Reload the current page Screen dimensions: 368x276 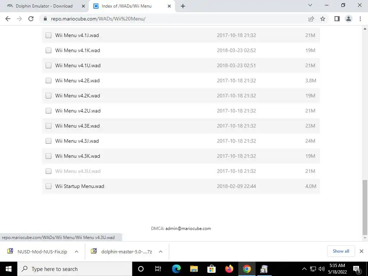(x=31, y=19)
